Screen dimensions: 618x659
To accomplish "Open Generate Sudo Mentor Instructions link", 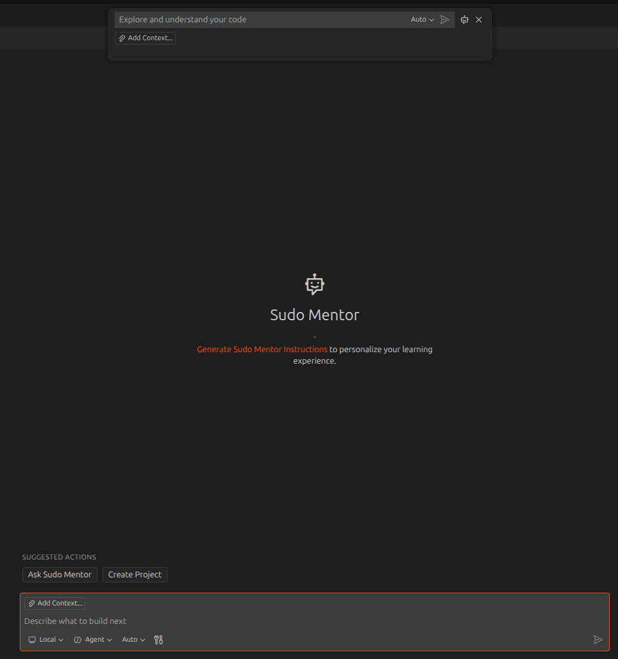I will coord(262,350).
